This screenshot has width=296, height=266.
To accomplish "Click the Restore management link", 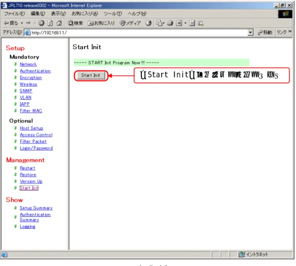I will pyautogui.click(x=28, y=175).
